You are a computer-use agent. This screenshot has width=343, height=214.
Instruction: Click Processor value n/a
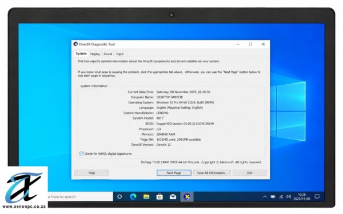[158, 129]
